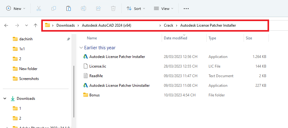This screenshot has width=288, height=128.
Task: Open the New dropdown button
Action: coord(16,8)
